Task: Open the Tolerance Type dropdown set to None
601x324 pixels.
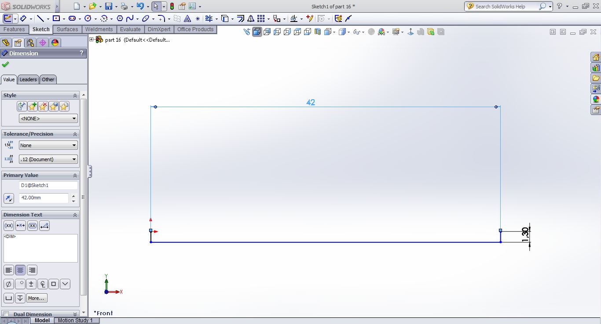Action: pos(48,145)
